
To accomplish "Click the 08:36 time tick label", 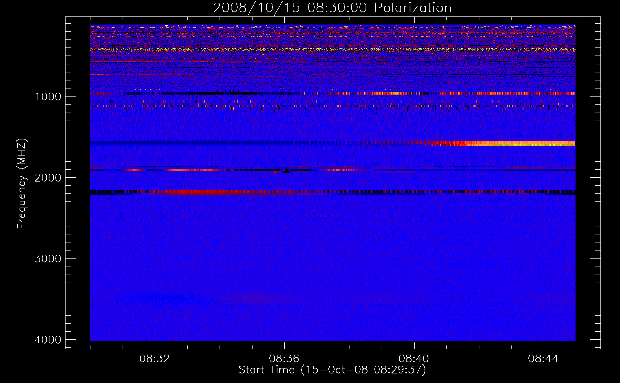I will pos(284,358).
